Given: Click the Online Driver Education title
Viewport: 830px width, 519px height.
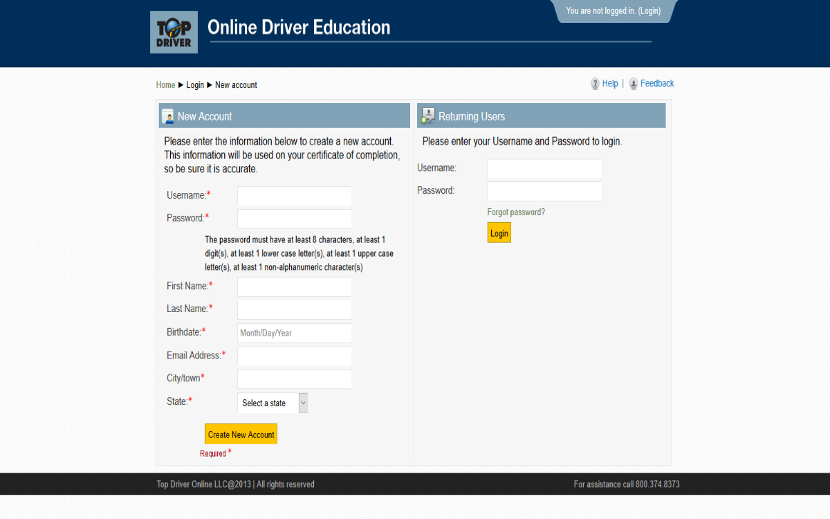Looking at the screenshot, I should [299, 28].
